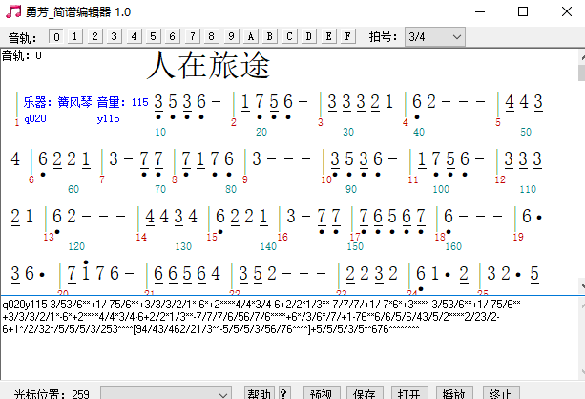The image size is (585, 399).
Task: Open a file with 打开 button
Action: pyautogui.click(x=408, y=392)
